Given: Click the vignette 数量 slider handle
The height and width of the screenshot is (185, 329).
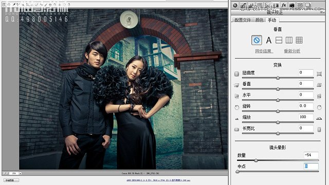Looking at the screenshot, I should pyautogui.click(x=256, y=160).
